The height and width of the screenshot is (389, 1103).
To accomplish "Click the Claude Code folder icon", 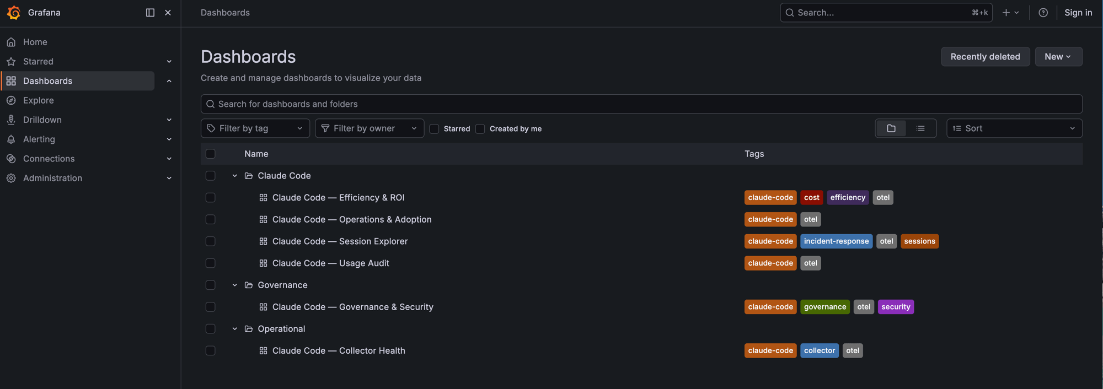I will (x=249, y=176).
